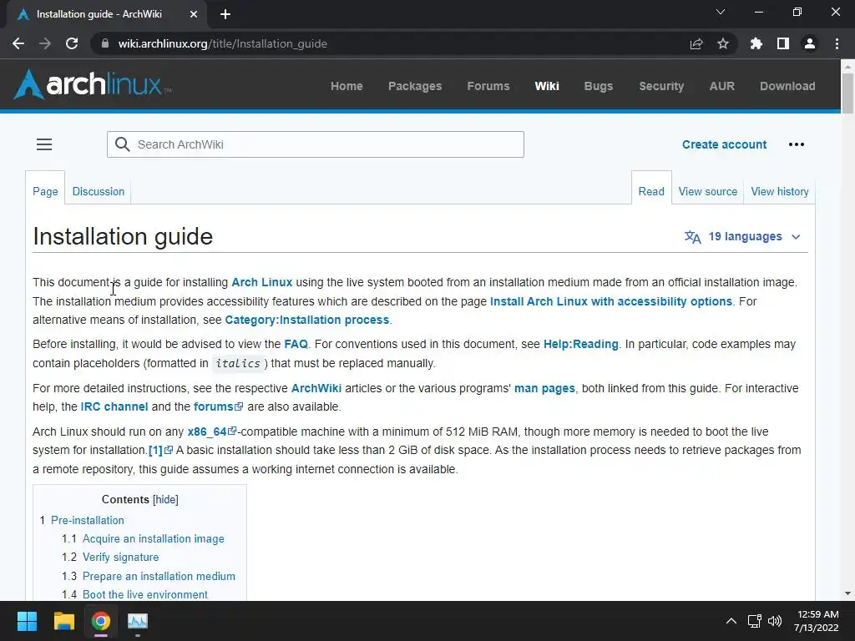This screenshot has width=855, height=641.
Task: Click the magnifier icon in search box
Action: pos(123,144)
